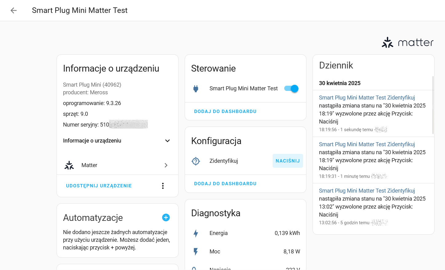Click DODAJ DO DASHBOARDU under Sterowanie
Viewport: 445px width, 270px height.
coord(225,112)
